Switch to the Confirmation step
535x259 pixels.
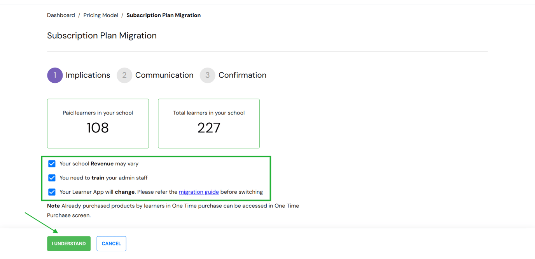pyautogui.click(x=242, y=75)
